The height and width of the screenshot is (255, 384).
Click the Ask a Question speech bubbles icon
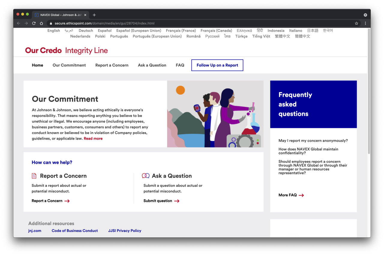pyautogui.click(x=146, y=176)
